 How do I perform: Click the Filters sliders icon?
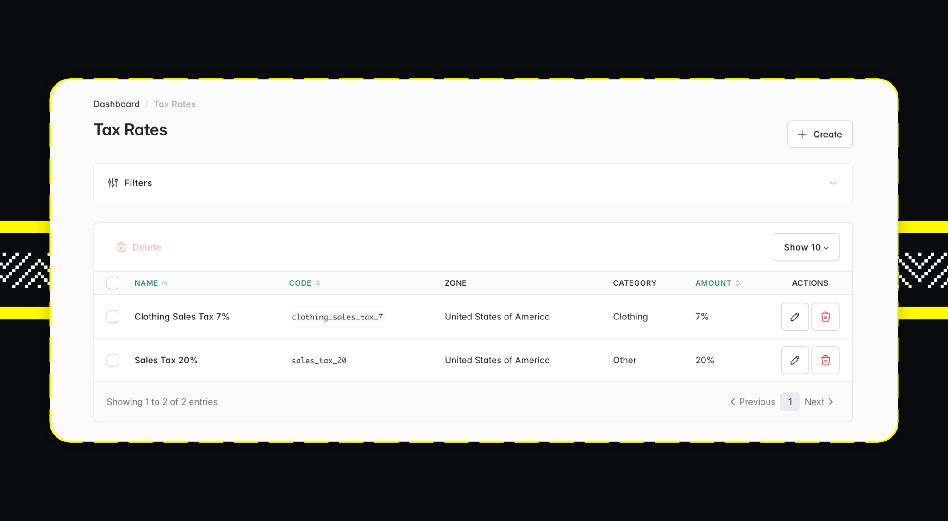point(113,183)
